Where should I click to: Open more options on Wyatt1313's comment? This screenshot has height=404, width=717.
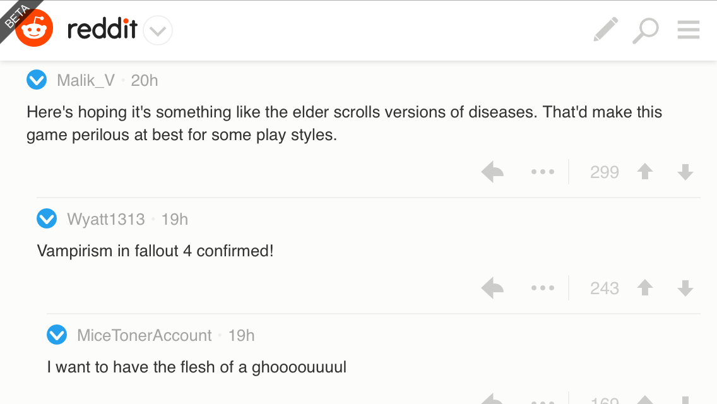pos(543,288)
